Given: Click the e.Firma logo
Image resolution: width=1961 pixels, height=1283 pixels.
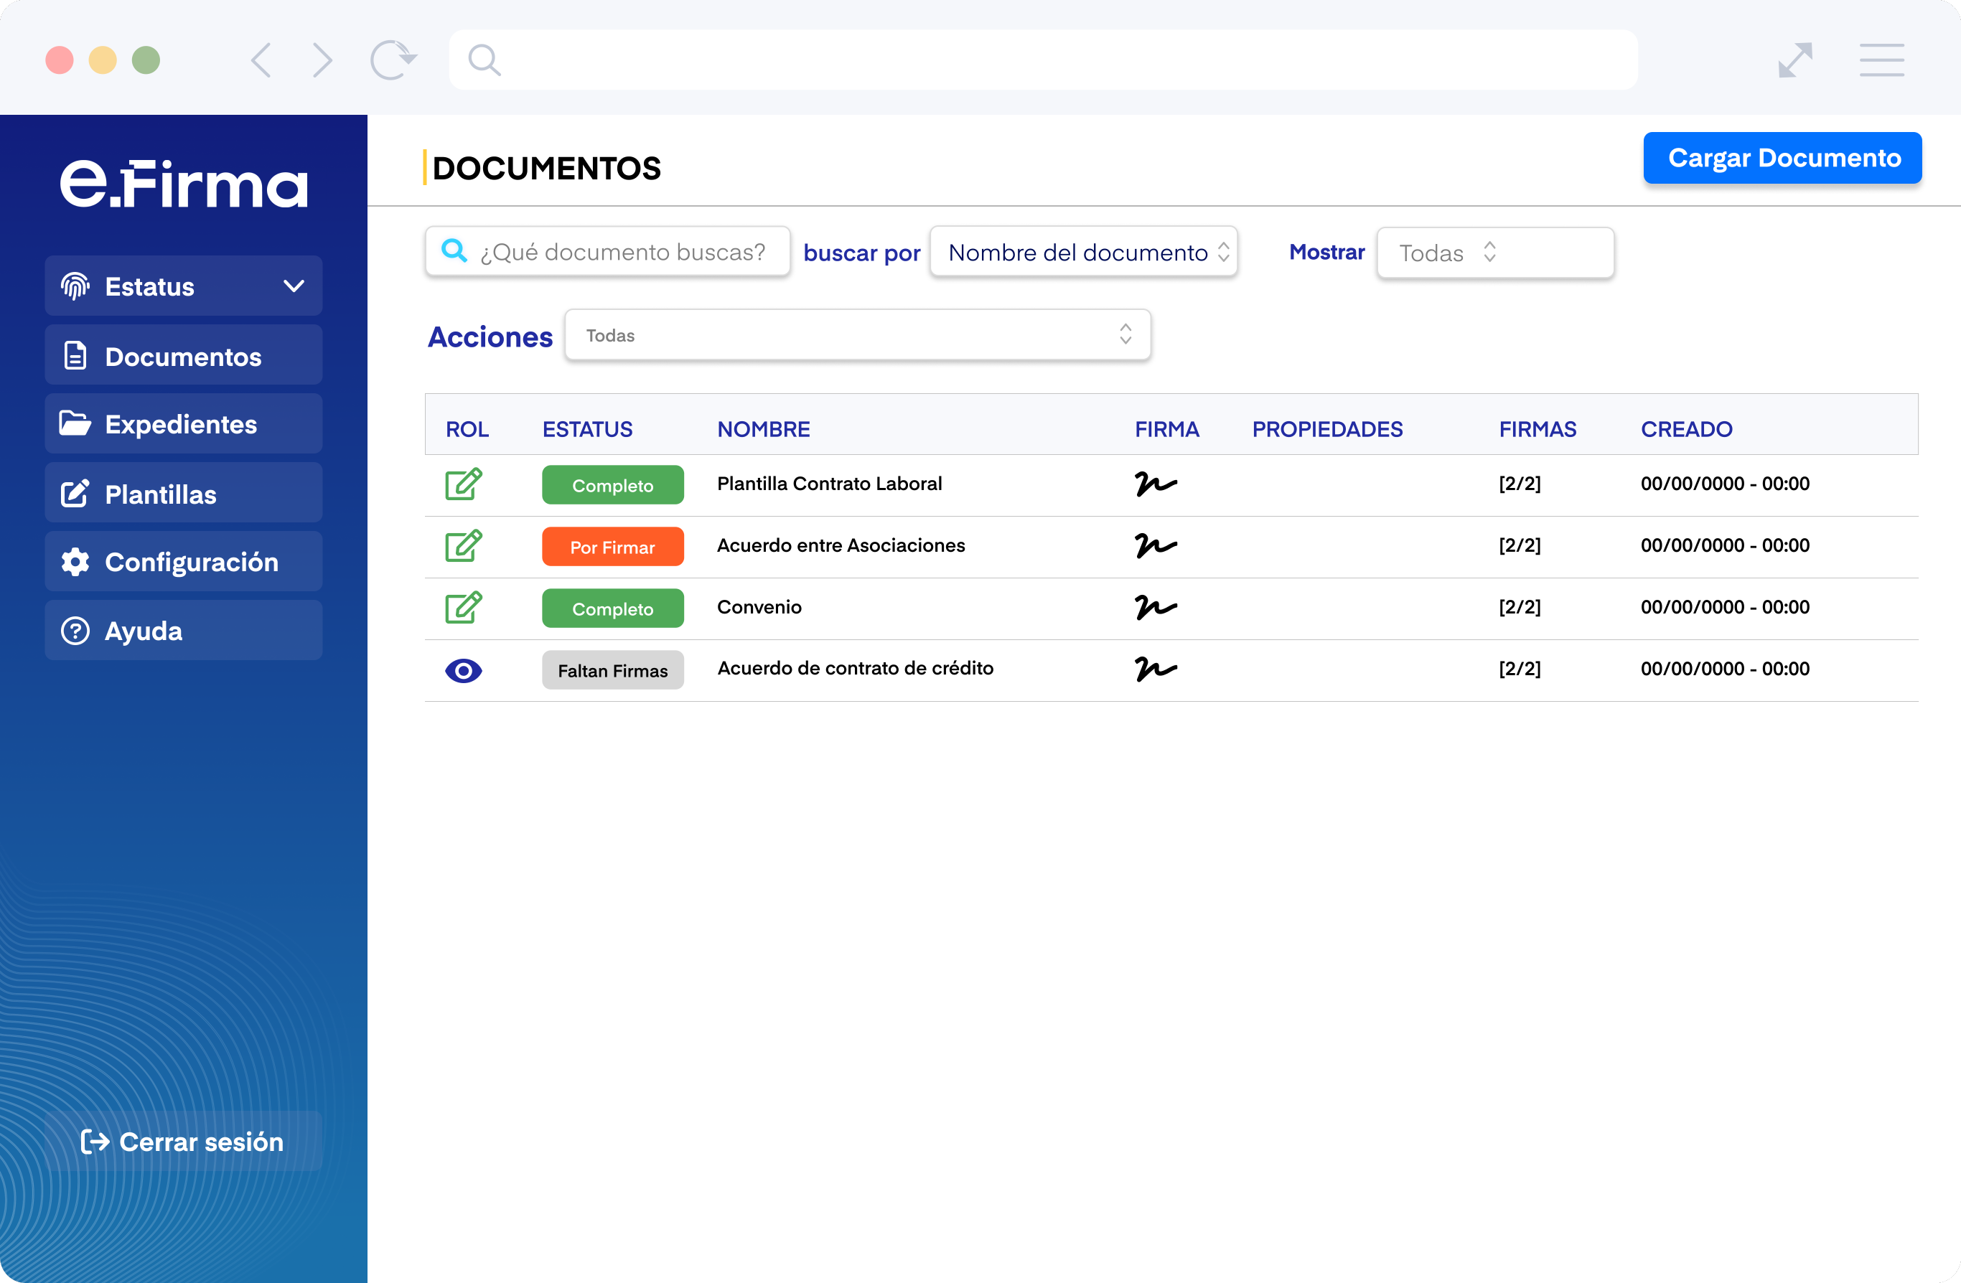Looking at the screenshot, I should point(184,183).
